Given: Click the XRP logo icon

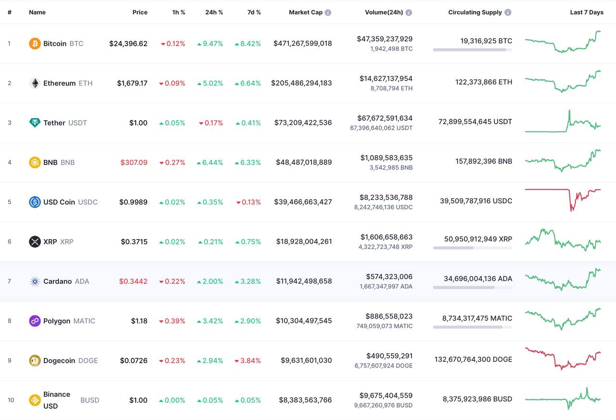Looking at the screenshot, I should pos(35,242).
